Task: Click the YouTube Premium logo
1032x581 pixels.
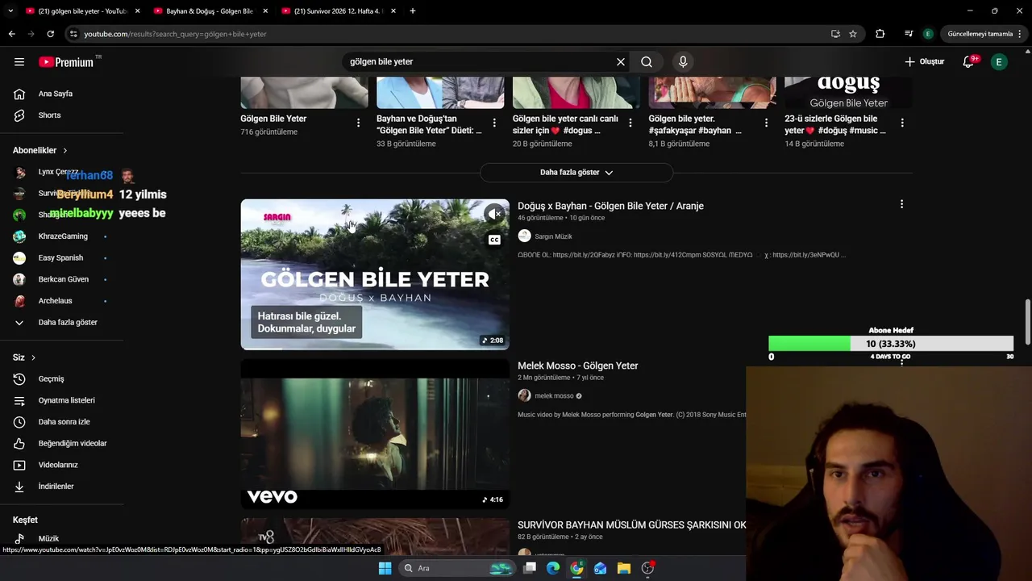Action: (66, 62)
